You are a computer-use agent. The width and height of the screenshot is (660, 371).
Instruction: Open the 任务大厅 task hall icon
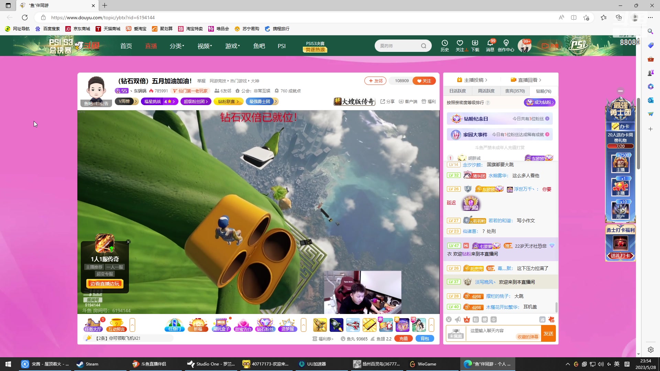pos(93,325)
